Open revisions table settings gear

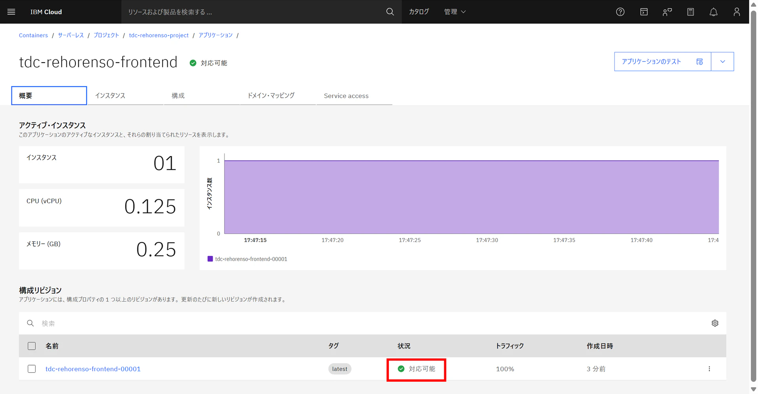point(715,323)
